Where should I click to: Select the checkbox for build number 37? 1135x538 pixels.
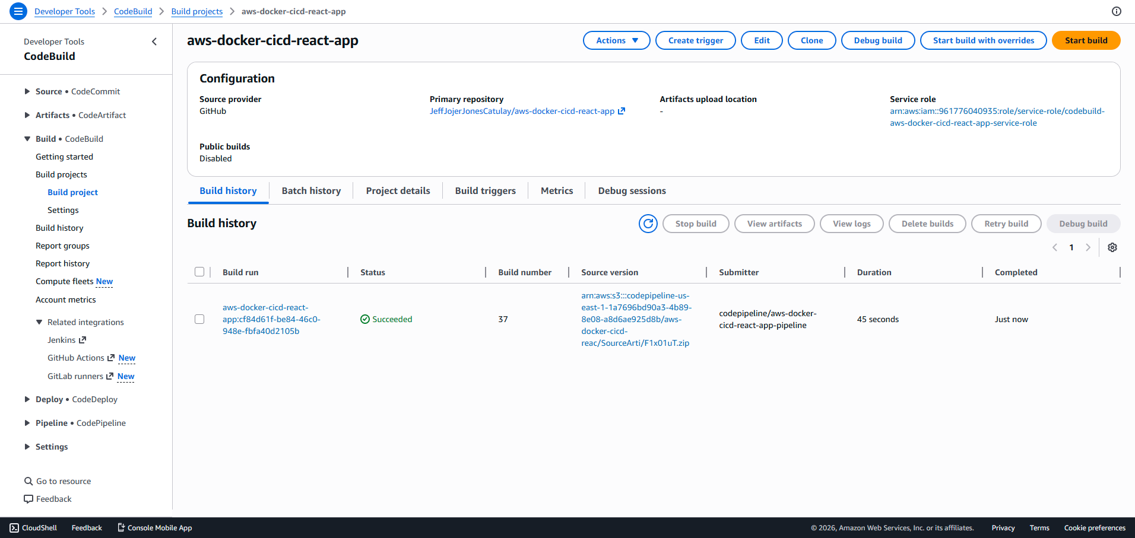[x=199, y=319]
